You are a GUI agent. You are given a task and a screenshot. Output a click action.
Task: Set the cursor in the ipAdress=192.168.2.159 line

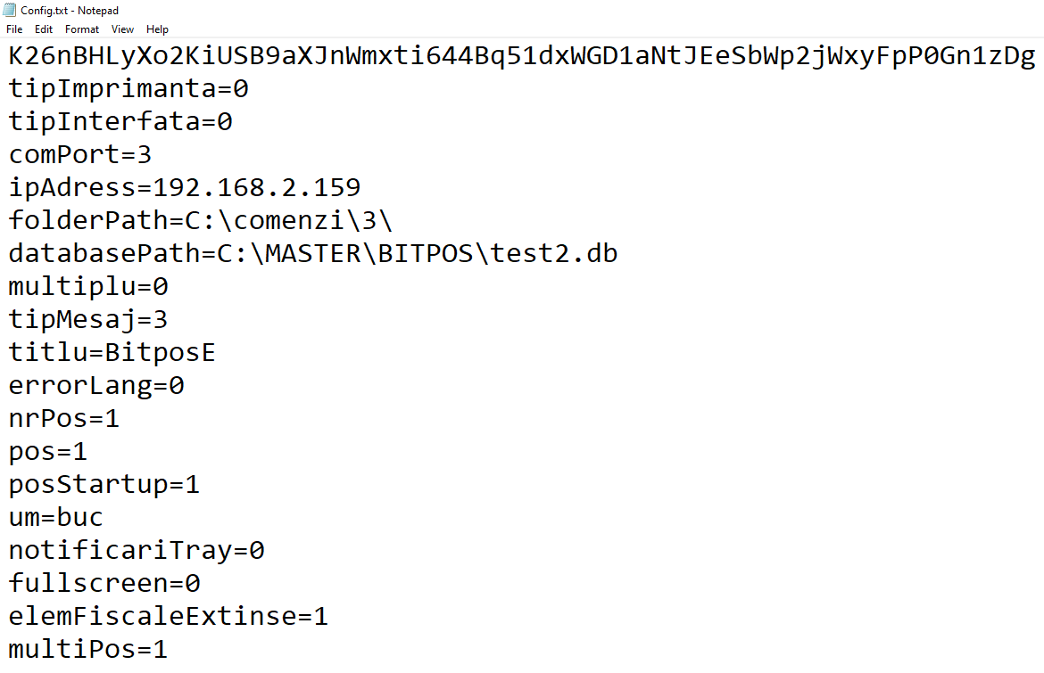click(x=185, y=187)
